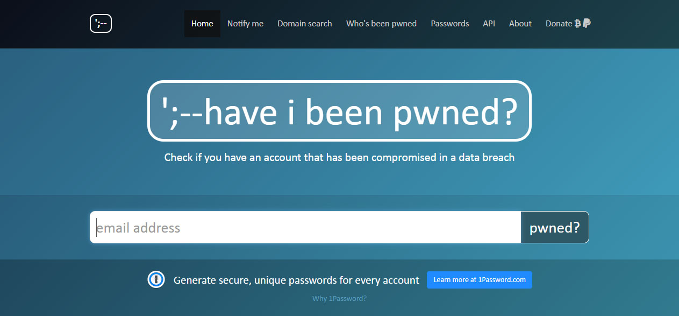The image size is (679, 316).
Task: Select the Home navigation item
Action: 202,24
